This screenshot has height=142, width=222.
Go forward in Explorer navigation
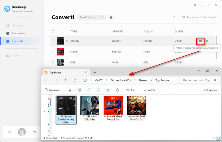click(x=56, y=80)
